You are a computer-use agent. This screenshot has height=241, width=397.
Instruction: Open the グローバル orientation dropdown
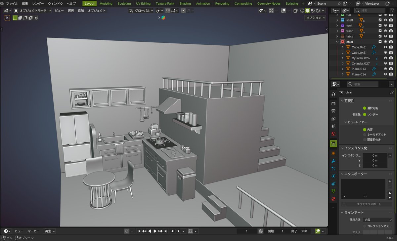point(141,11)
